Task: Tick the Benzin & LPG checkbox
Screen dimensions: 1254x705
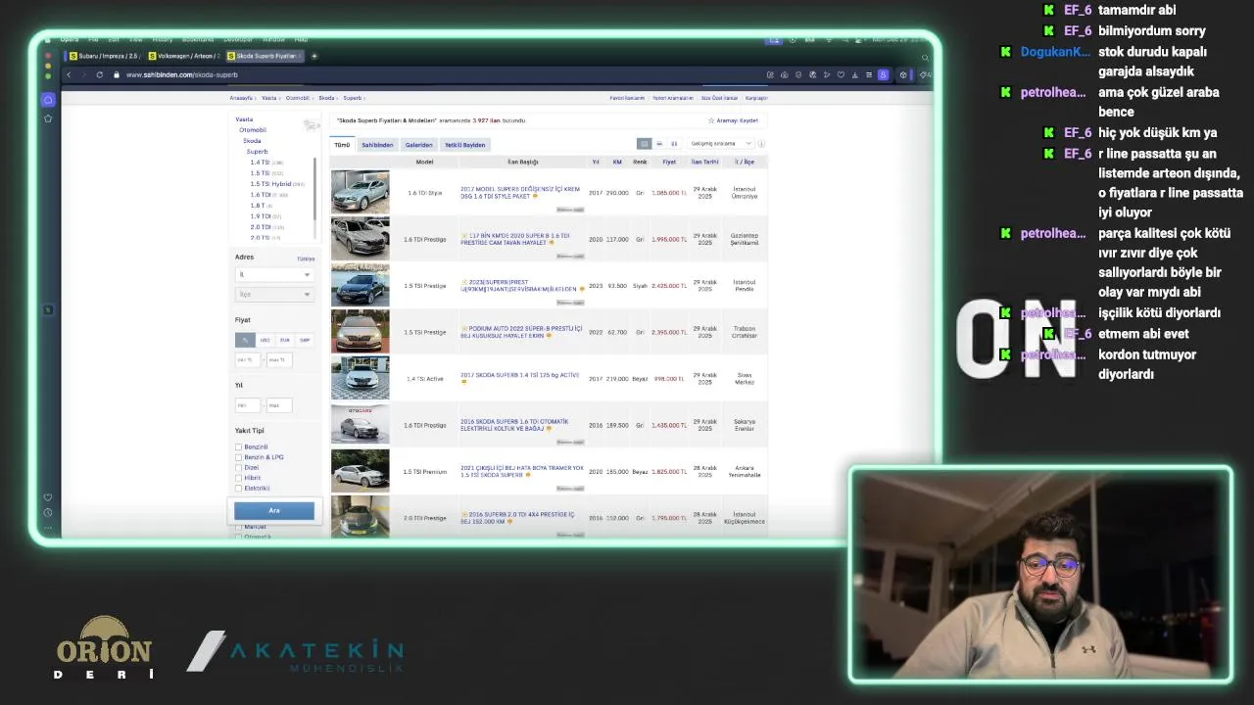Action: pos(238,457)
